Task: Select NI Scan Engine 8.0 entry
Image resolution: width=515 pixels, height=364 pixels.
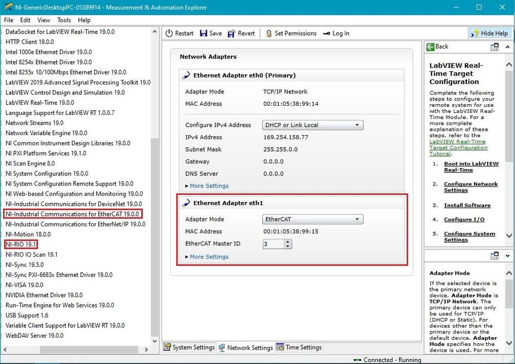Action: coord(30,163)
